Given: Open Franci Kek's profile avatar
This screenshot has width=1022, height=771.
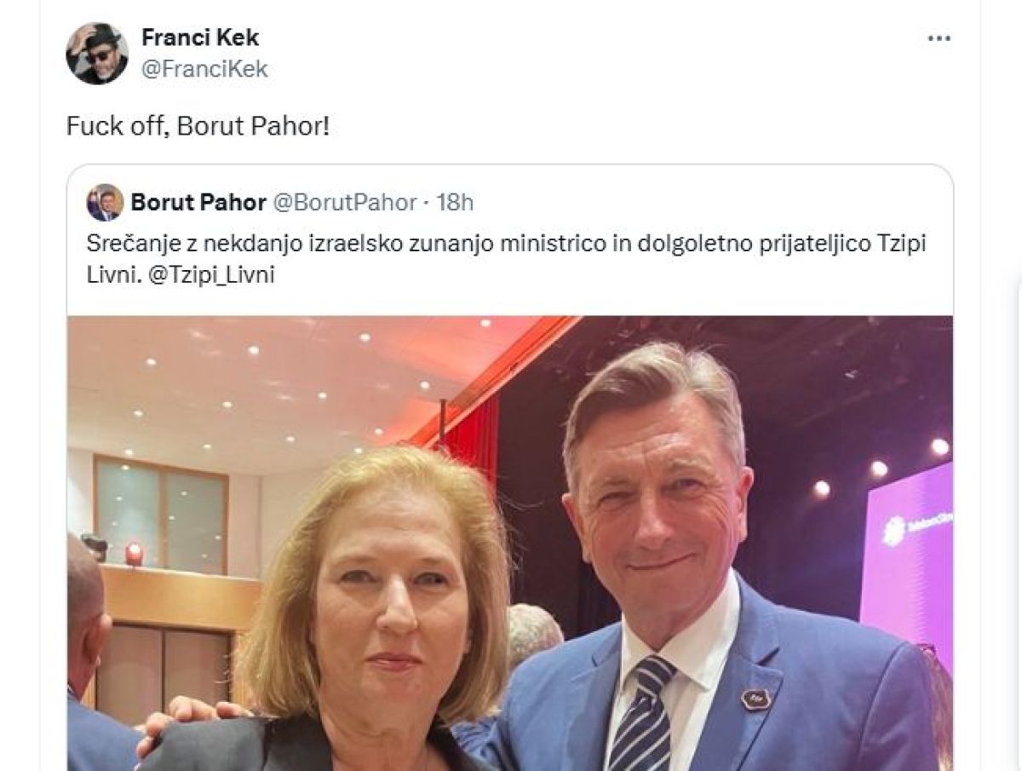Looking at the screenshot, I should click(x=97, y=54).
